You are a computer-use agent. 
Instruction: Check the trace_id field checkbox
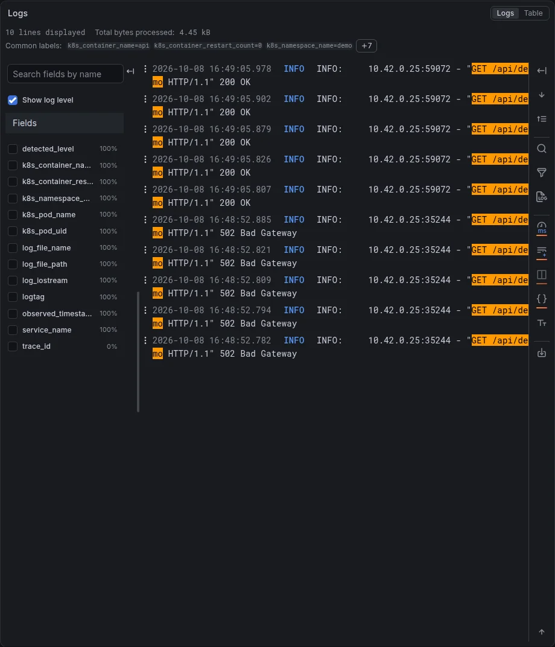(x=13, y=346)
